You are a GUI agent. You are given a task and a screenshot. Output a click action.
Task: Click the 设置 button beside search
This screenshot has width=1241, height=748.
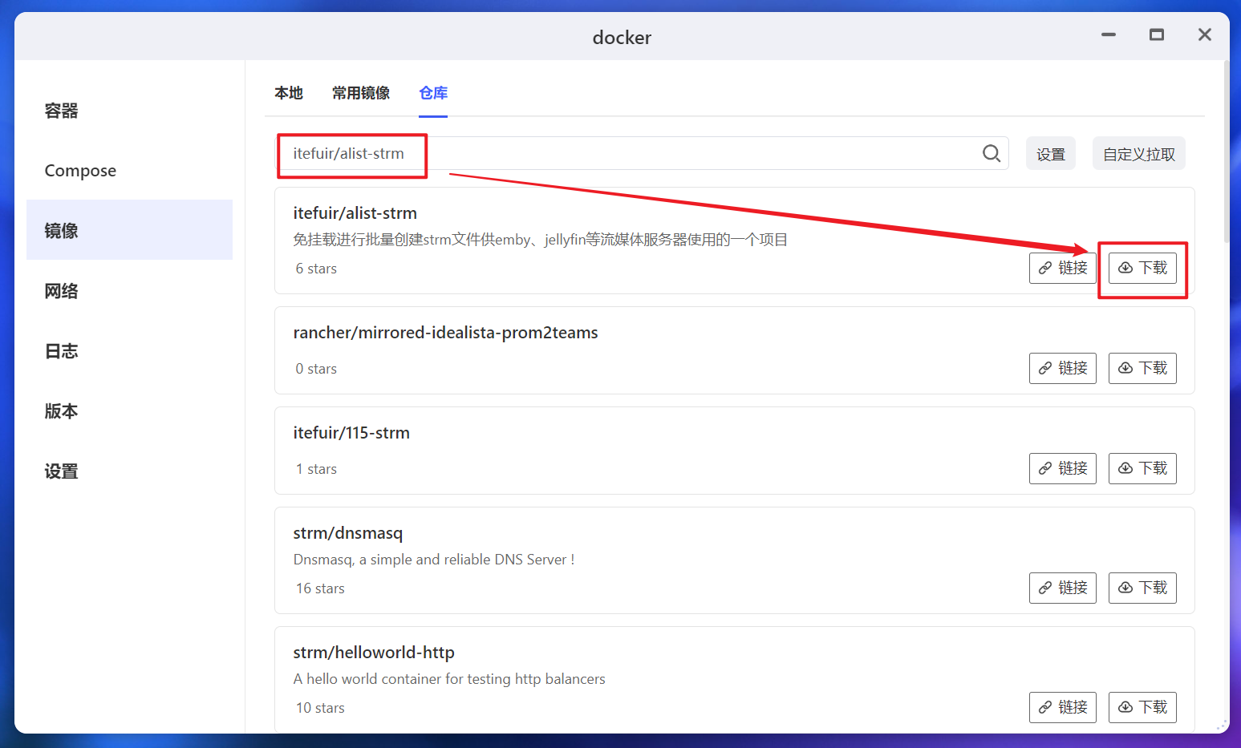[1051, 154]
